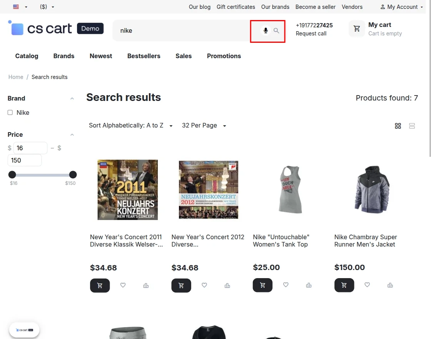
Task: Click the minimum price slider handle
Action: [x=12, y=175]
